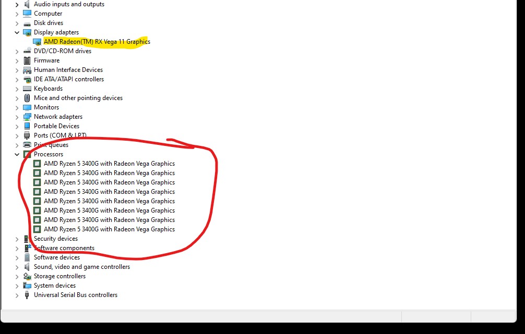Click the Network adapters icon
The image size is (525, 334).
click(x=27, y=117)
